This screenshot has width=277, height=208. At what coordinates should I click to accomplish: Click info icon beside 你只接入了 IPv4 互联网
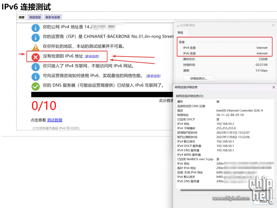point(36,67)
